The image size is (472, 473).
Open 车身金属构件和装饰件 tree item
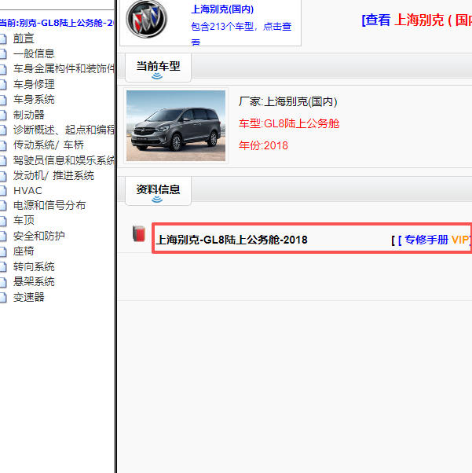64,69
